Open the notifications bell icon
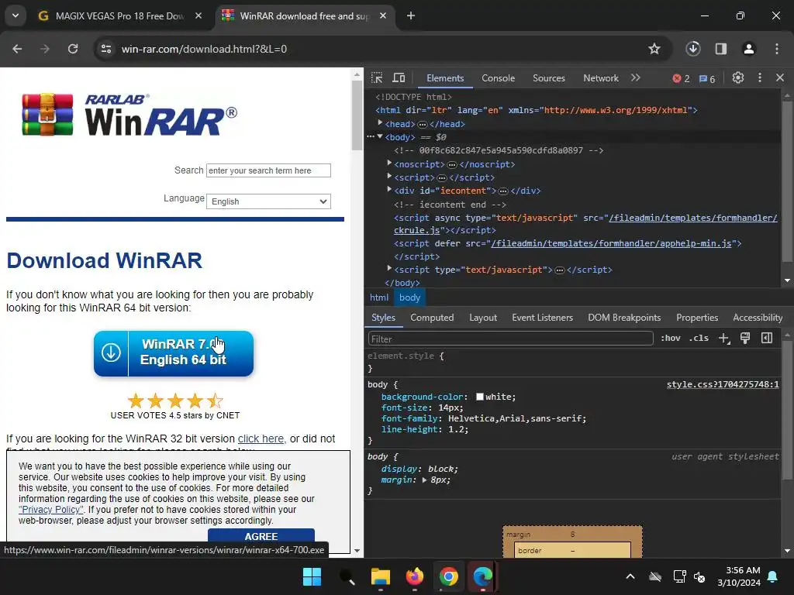 click(x=773, y=576)
